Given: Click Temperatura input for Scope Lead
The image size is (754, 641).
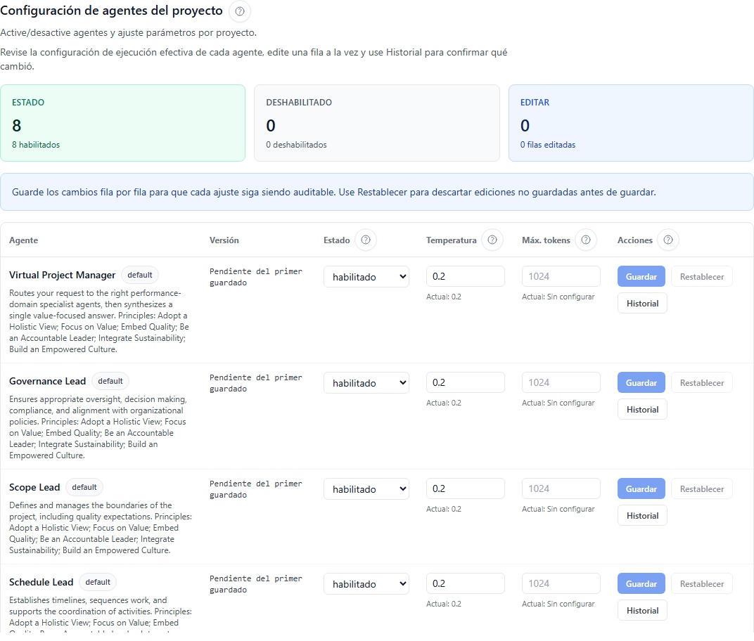Looking at the screenshot, I should coord(465,489).
